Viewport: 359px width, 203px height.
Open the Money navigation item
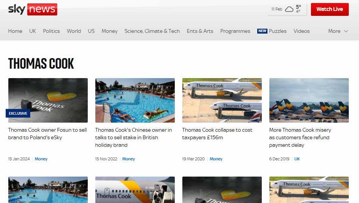coord(109,31)
